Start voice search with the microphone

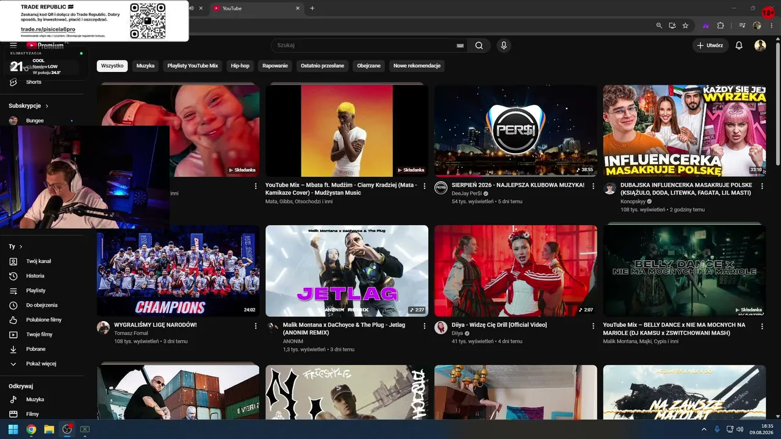pos(503,45)
